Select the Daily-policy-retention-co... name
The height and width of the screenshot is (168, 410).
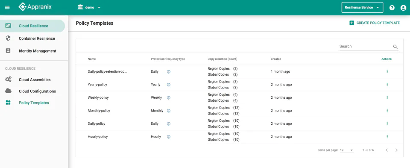(107, 71)
